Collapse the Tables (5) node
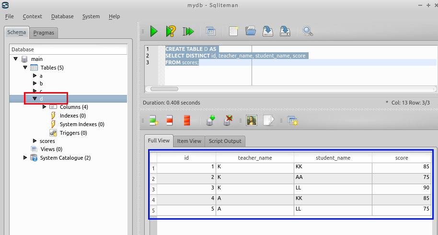 pyautogui.click(x=25, y=68)
